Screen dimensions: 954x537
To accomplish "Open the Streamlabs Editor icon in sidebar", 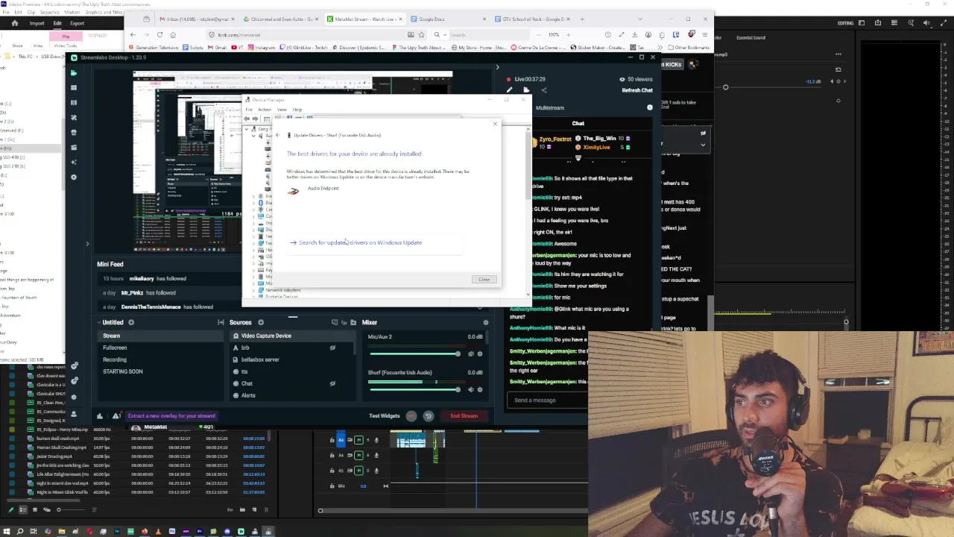I will coord(74,72).
